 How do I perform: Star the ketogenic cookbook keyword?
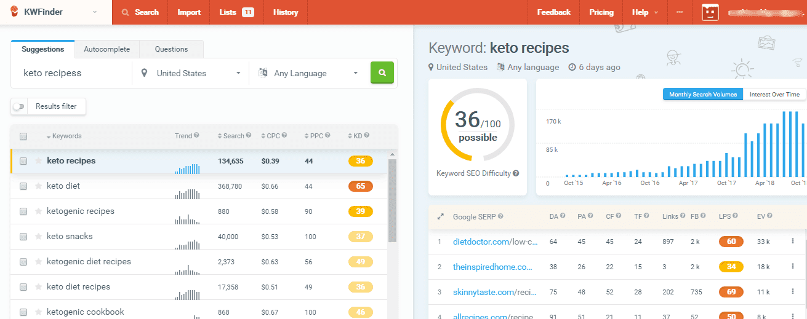point(39,312)
